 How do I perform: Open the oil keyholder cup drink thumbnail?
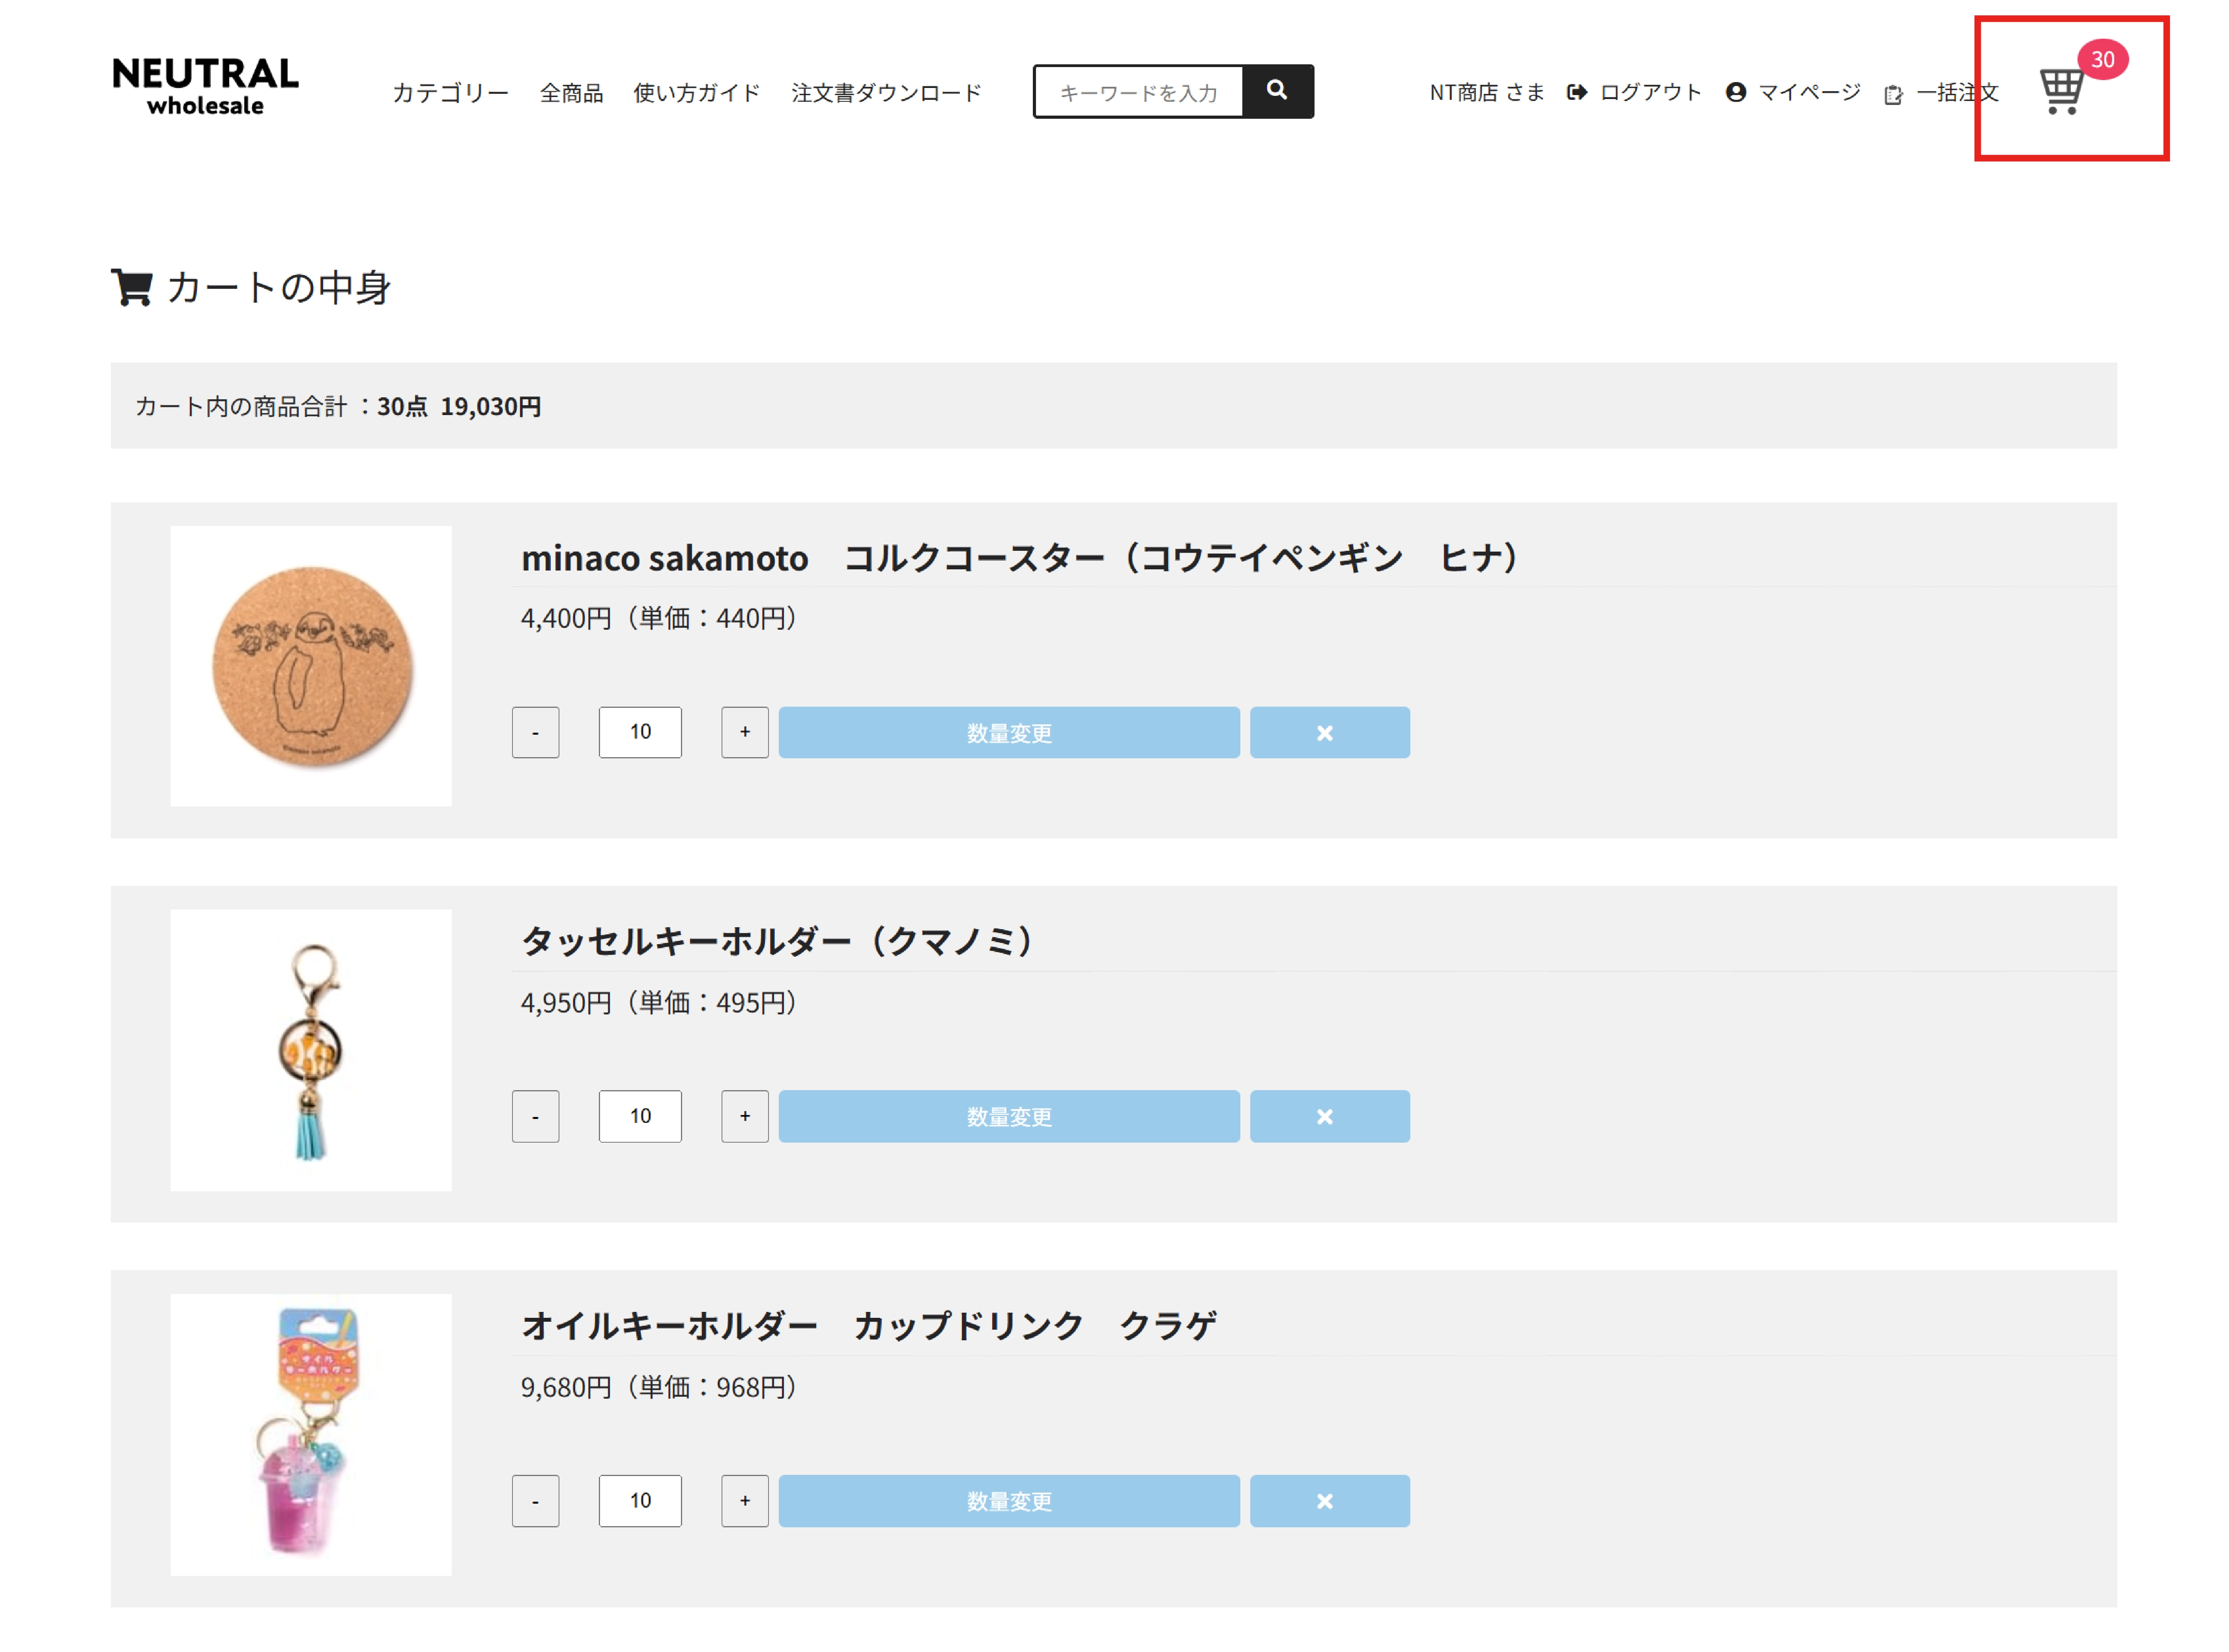coord(311,1435)
